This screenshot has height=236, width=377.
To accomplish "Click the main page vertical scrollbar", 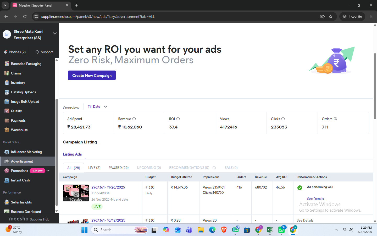I will 375,86.
